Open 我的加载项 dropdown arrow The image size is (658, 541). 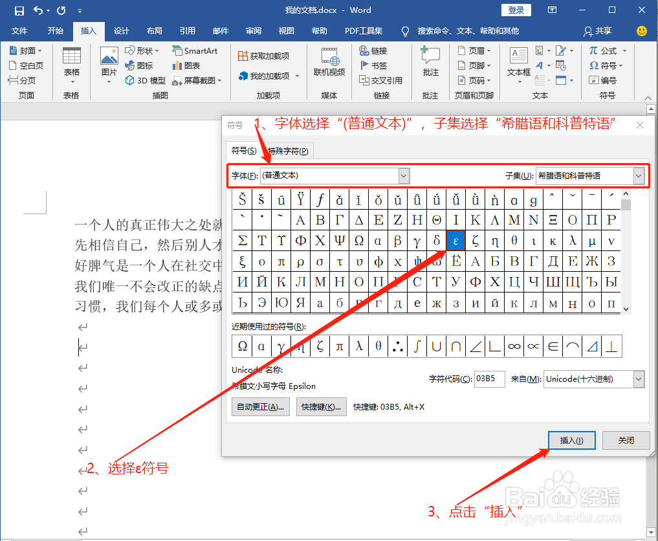pyautogui.click(x=297, y=76)
